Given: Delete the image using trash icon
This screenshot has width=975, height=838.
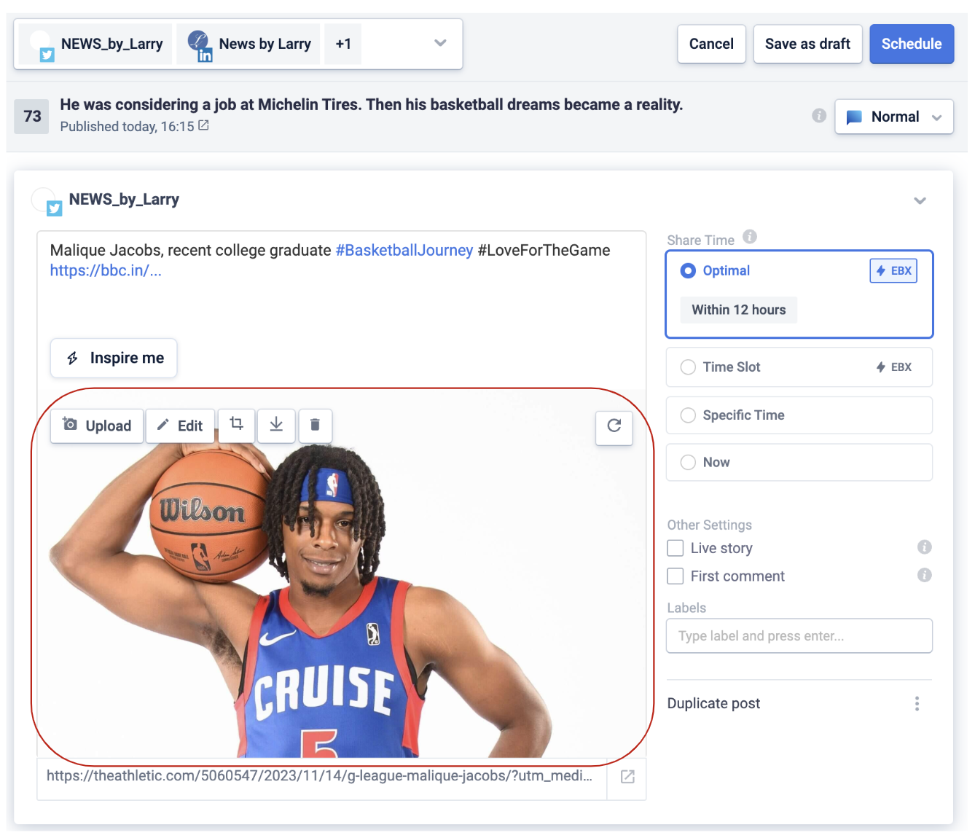Looking at the screenshot, I should (x=315, y=425).
